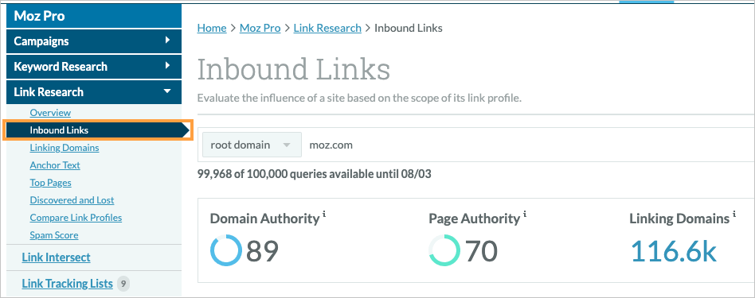Viewport: 755px width, 298px height.
Task: Show Page Authority info tooltip icon
Action: (x=524, y=214)
